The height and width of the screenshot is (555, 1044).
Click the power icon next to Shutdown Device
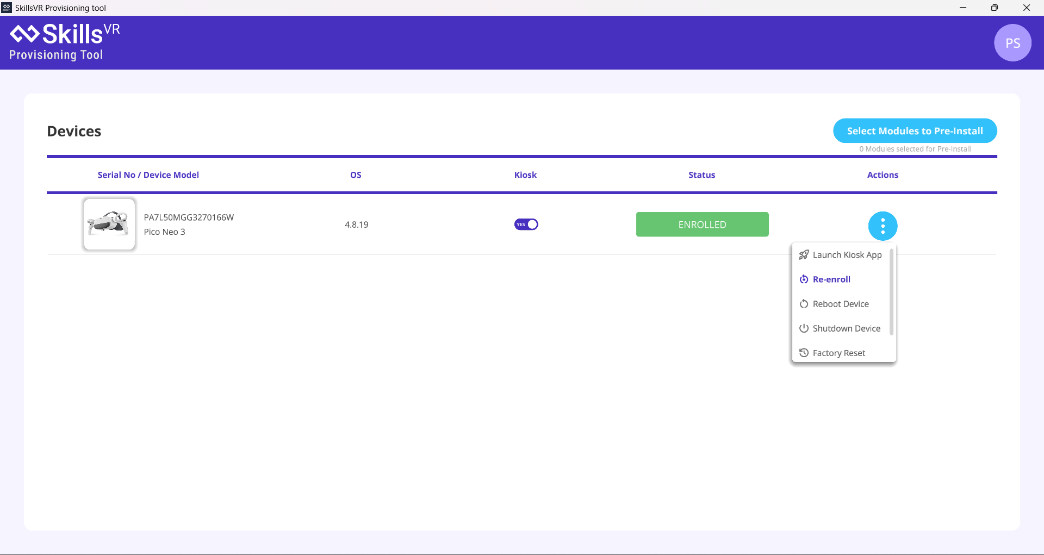coord(804,328)
